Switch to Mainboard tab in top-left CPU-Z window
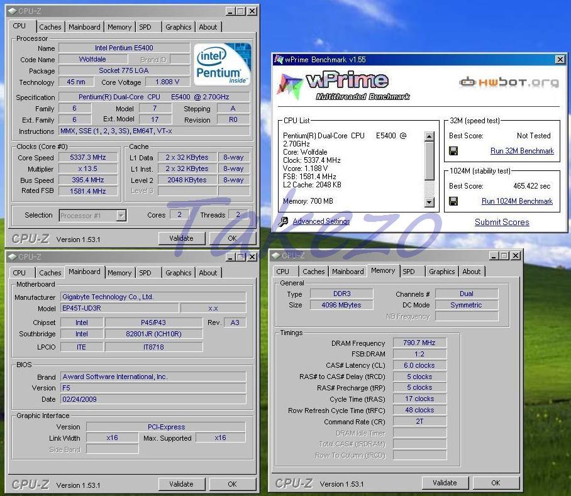 [84, 27]
